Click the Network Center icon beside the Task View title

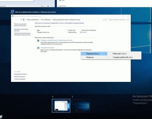click(12, 12)
